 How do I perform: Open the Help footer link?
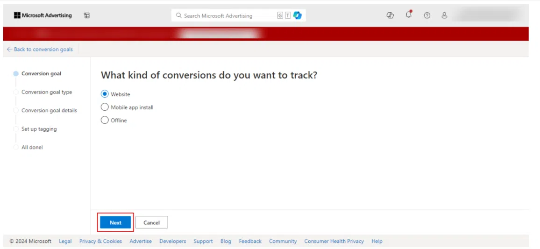(377, 241)
